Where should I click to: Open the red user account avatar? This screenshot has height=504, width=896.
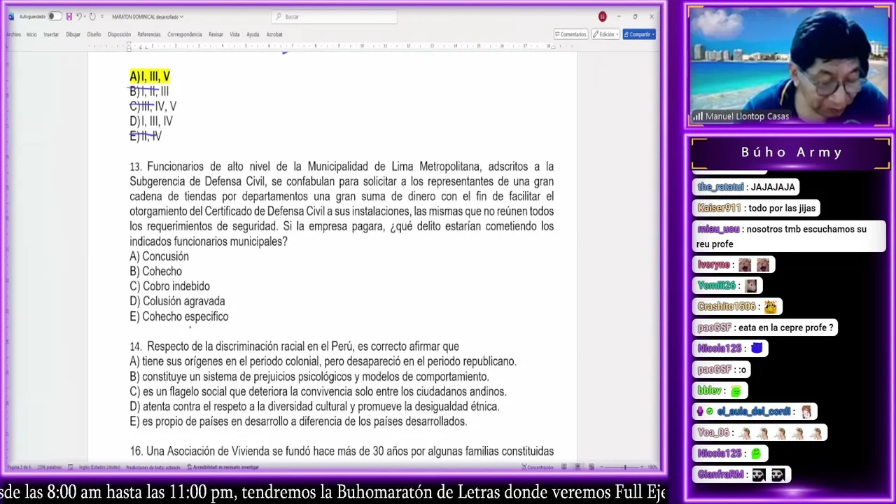(x=602, y=16)
